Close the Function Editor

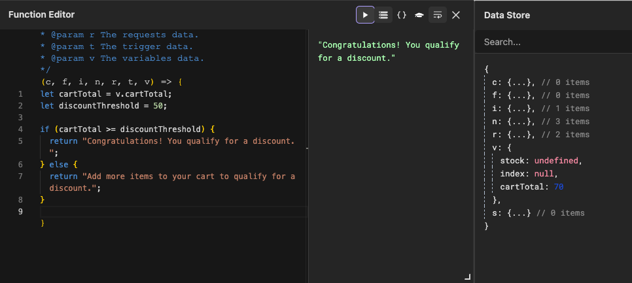point(456,15)
